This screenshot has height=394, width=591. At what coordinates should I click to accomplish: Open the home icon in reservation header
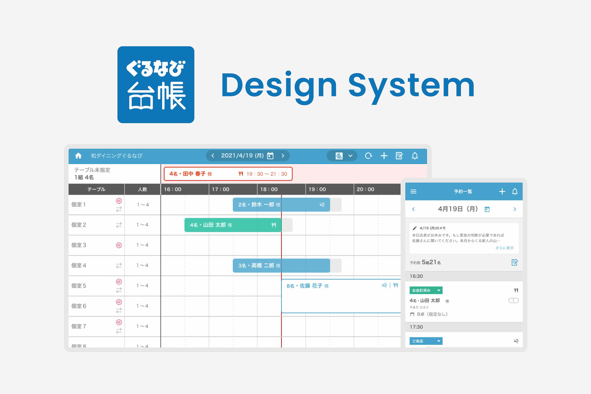78,156
